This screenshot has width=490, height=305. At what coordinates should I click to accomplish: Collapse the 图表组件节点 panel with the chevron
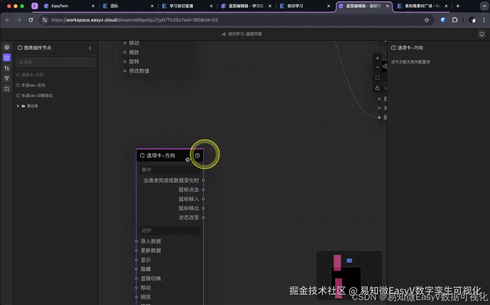[89, 48]
